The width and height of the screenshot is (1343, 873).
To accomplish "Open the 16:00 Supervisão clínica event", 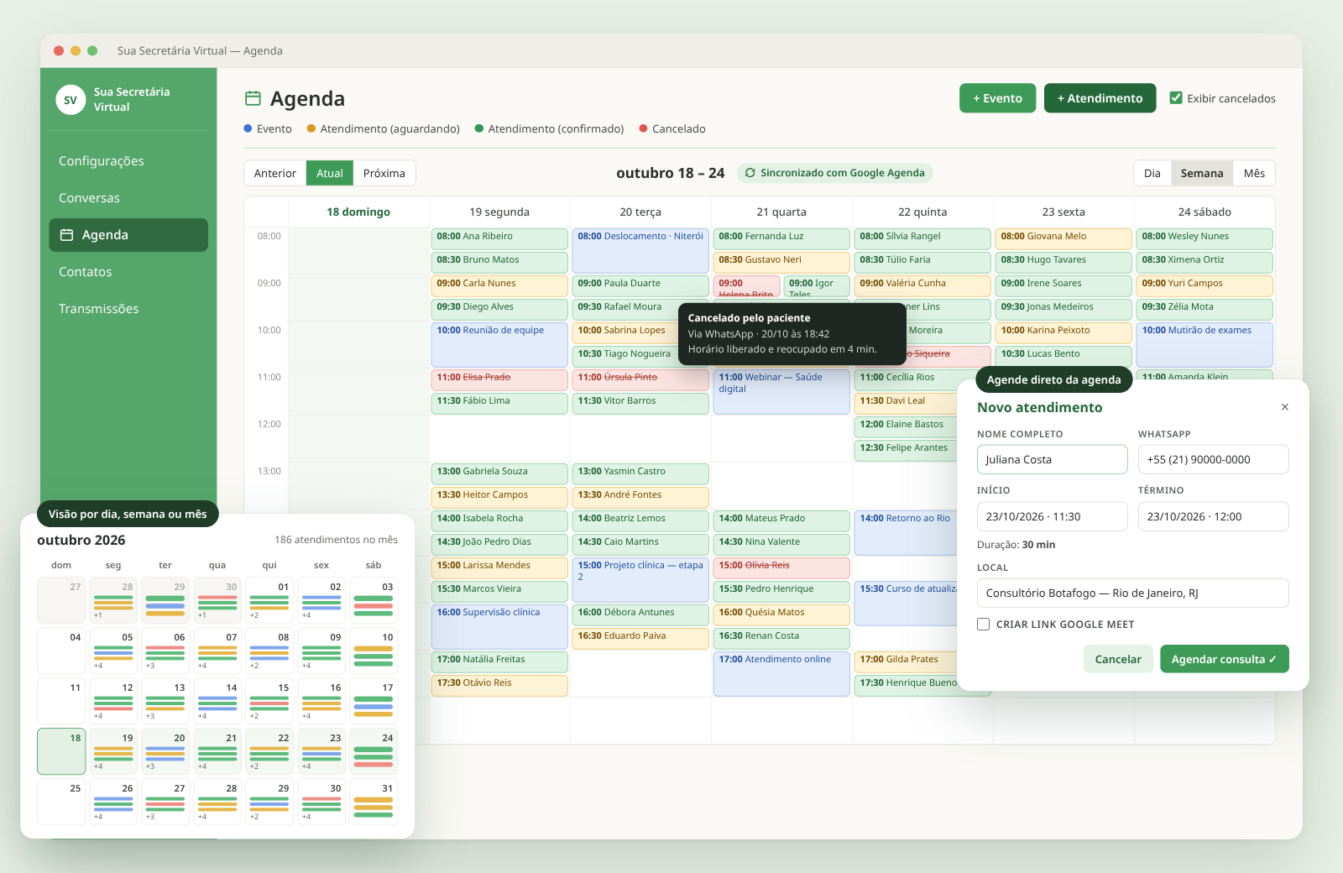I will (x=499, y=626).
